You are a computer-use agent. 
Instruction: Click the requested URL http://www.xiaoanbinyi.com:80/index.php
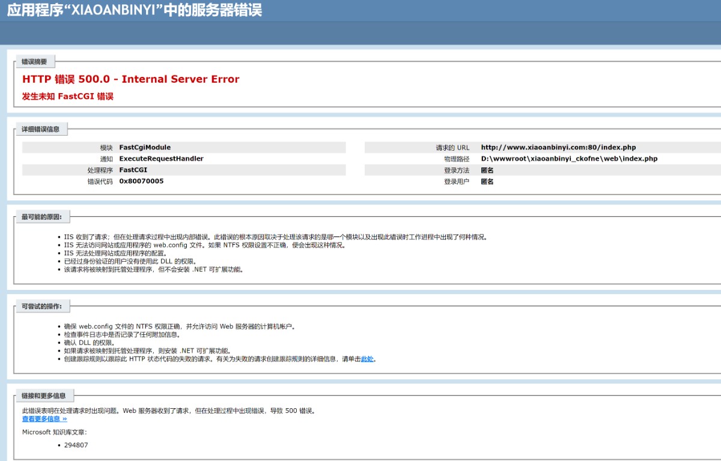click(558, 148)
